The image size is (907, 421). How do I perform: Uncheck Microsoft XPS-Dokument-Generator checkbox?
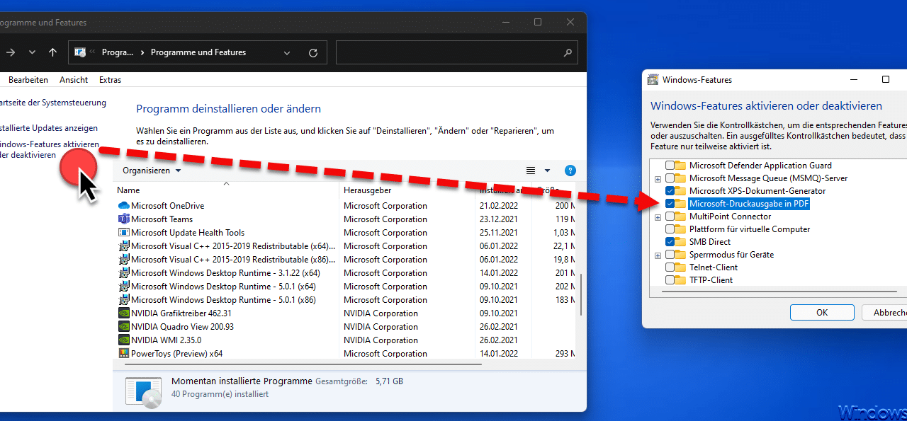670,191
